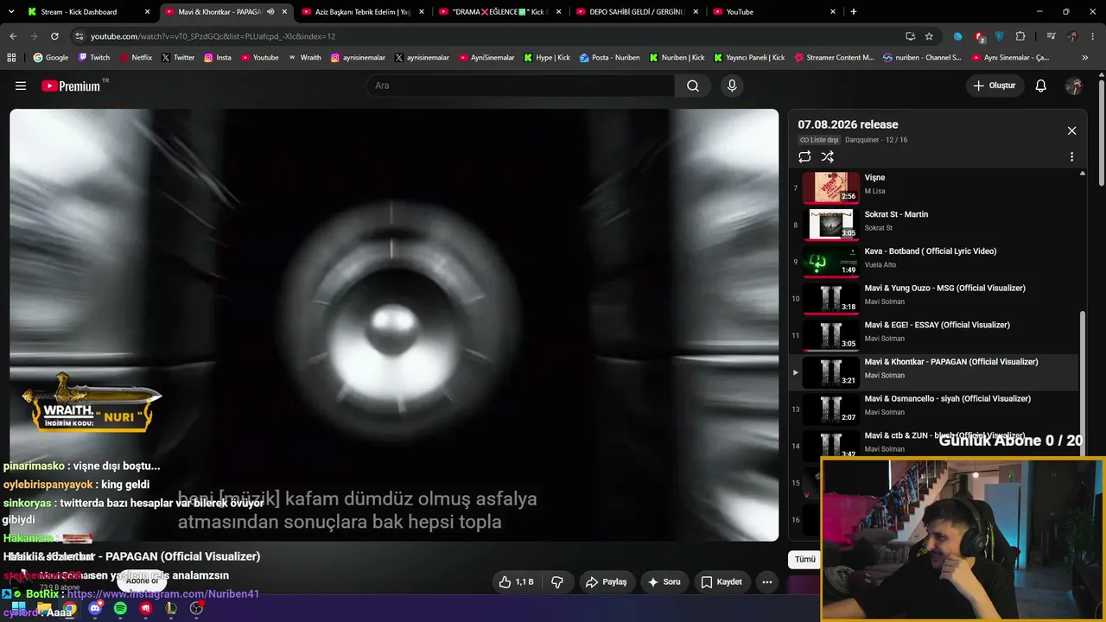Click the install app icon in address bar
The height and width of the screenshot is (622, 1106).
pos(910,36)
